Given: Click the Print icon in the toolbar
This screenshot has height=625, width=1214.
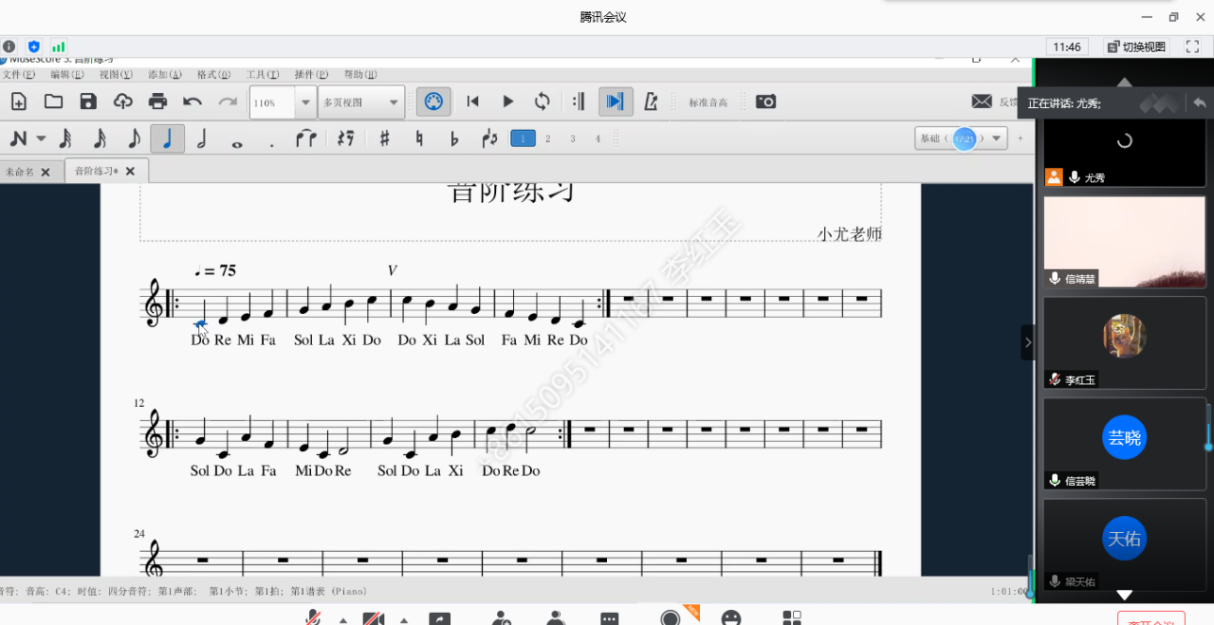Looking at the screenshot, I should 157,101.
